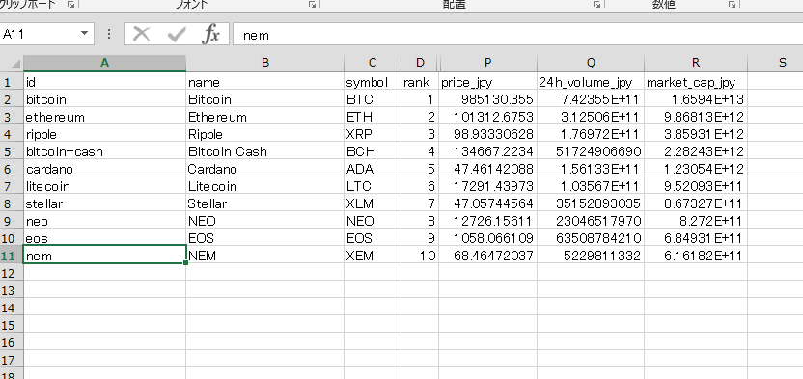Click the 'rank' header cell
Image resolution: width=803 pixels, height=379 pixels.
pos(420,82)
